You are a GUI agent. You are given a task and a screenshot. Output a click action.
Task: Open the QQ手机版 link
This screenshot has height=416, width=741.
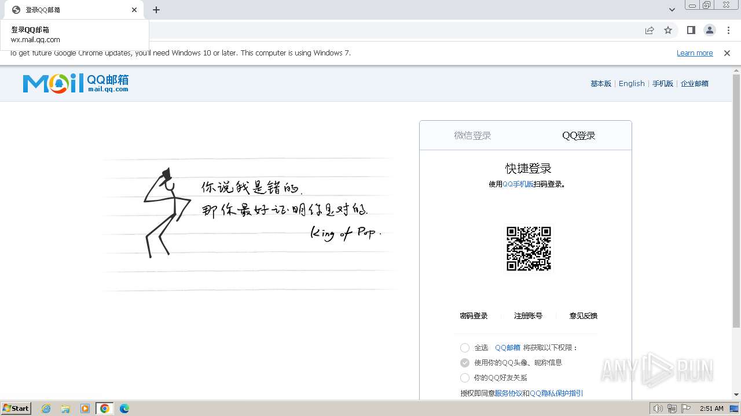pyautogui.click(x=518, y=184)
